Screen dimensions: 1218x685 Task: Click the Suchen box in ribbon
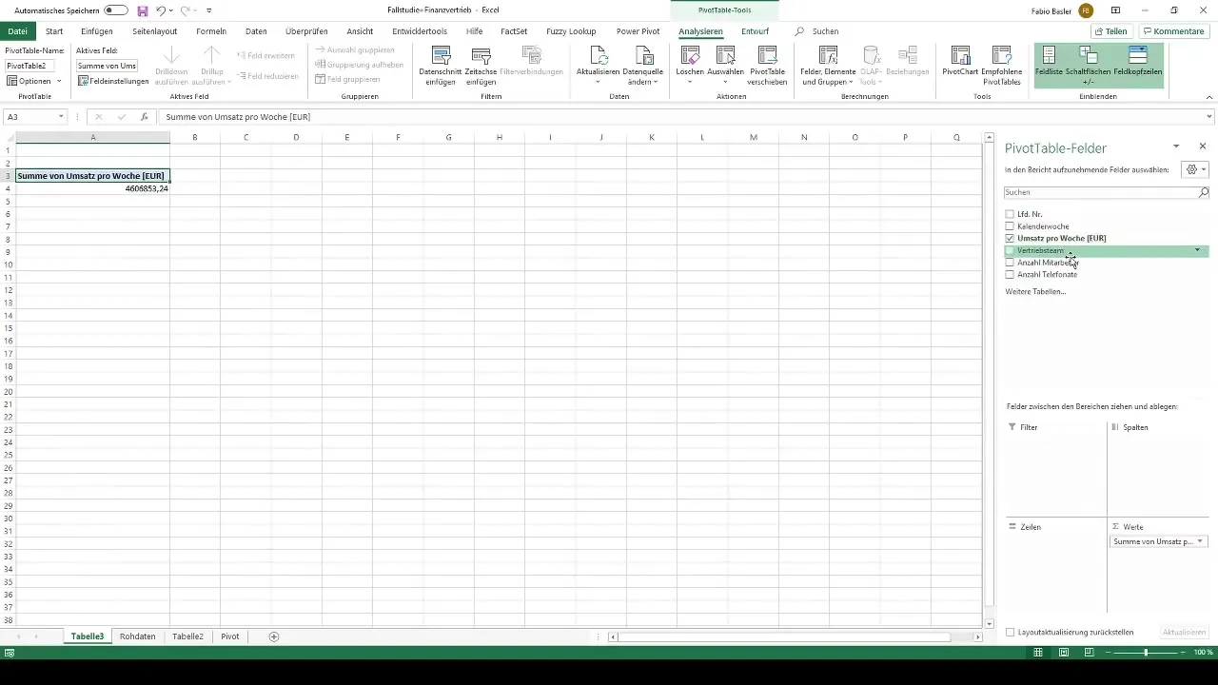click(824, 31)
